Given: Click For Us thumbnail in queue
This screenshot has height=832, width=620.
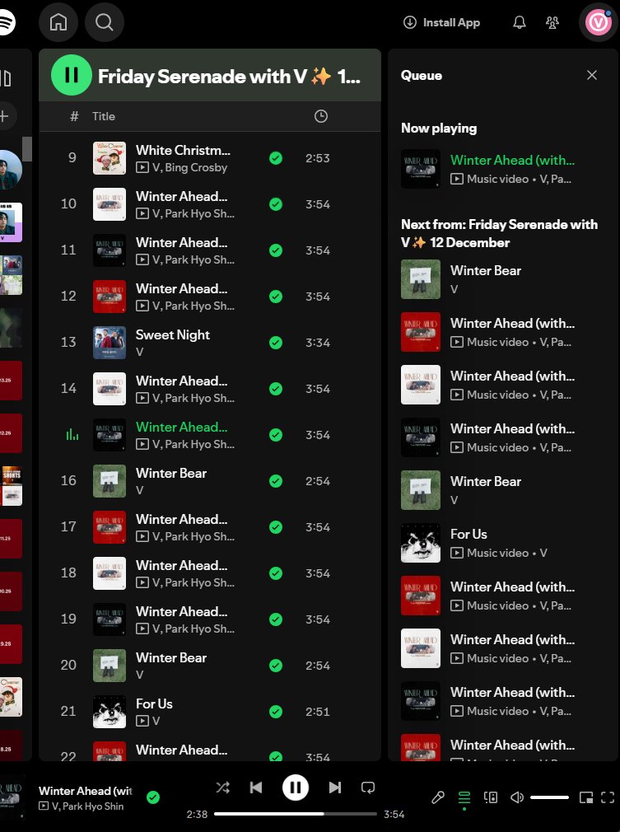Looking at the screenshot, I should coord(421,543).
